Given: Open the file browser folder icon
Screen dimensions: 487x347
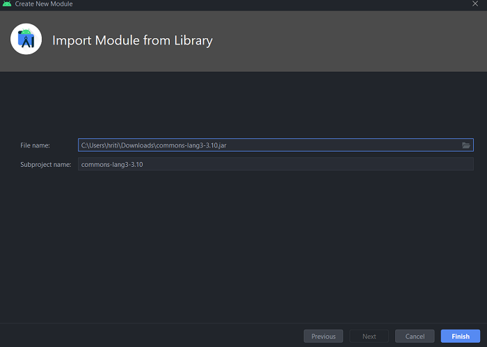Looking at the screenshot, I should pos(466,145).
